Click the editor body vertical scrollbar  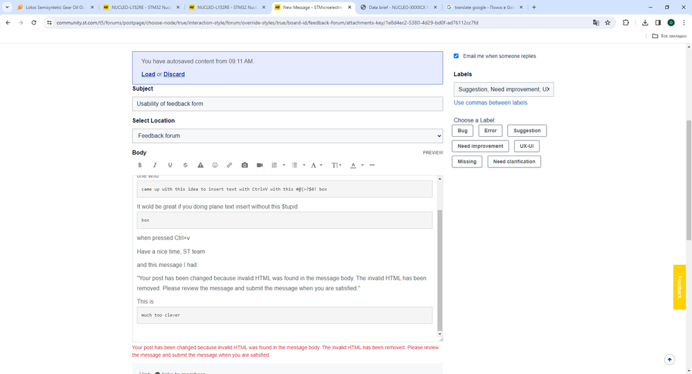pos(440,270)
